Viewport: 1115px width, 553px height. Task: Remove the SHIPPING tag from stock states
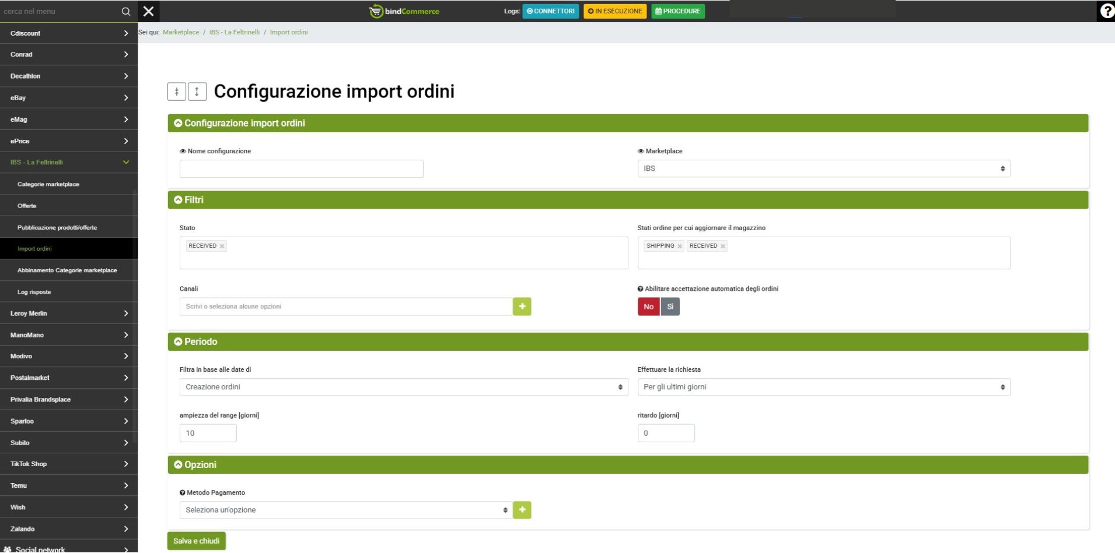click(680, 246)
